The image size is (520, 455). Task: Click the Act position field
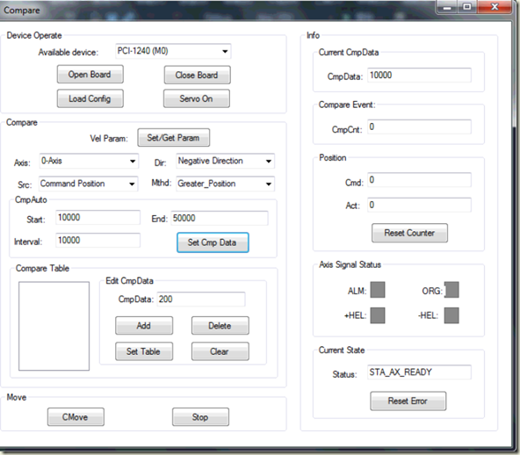point(419,205)
